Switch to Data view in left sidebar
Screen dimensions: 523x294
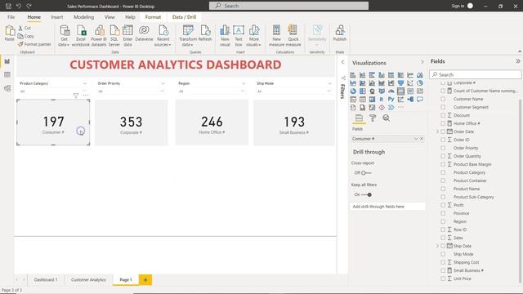coord(7,74)
